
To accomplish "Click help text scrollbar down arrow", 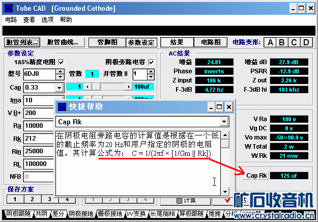I will 225,191.
